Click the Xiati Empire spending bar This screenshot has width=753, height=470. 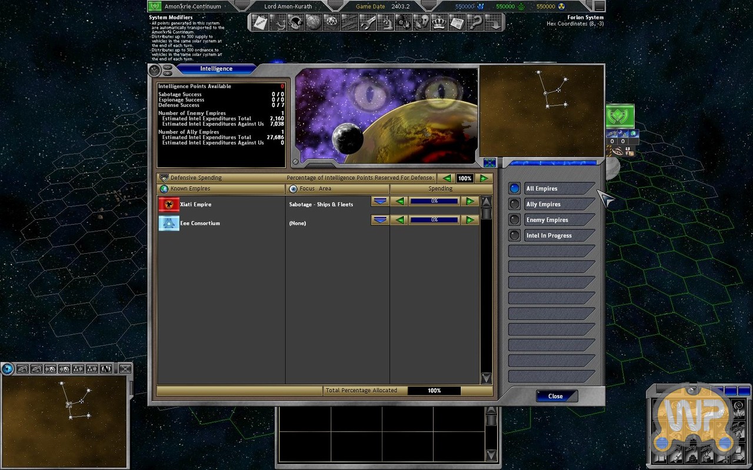(434, 202)
